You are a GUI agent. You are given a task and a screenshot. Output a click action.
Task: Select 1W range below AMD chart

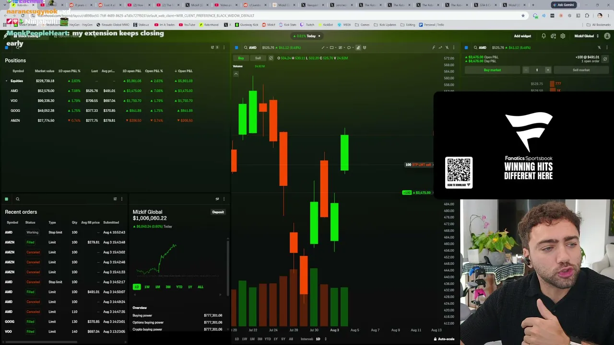coord(244,339)
